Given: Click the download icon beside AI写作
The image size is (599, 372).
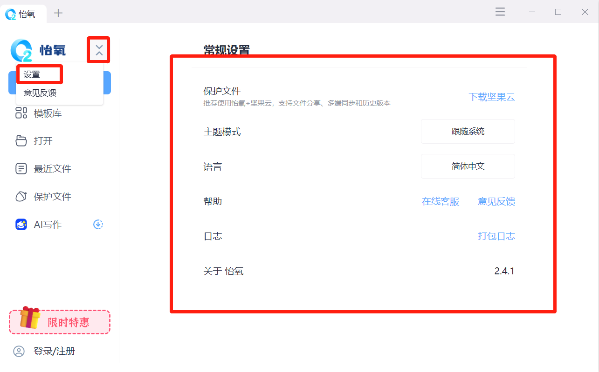Looking at the screenshot, I should point(98,225).
